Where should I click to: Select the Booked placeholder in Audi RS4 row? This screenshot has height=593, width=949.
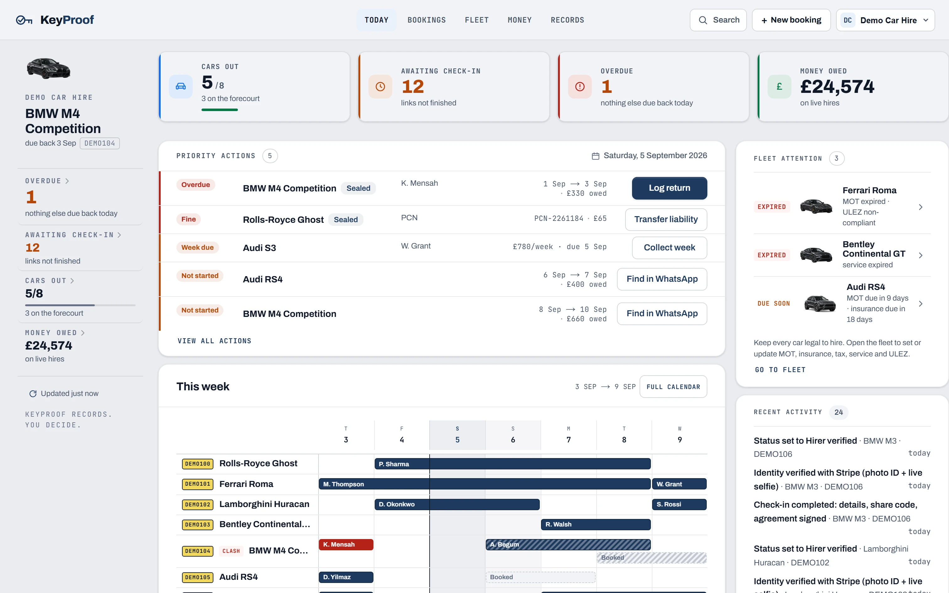(x=540, y=577)
